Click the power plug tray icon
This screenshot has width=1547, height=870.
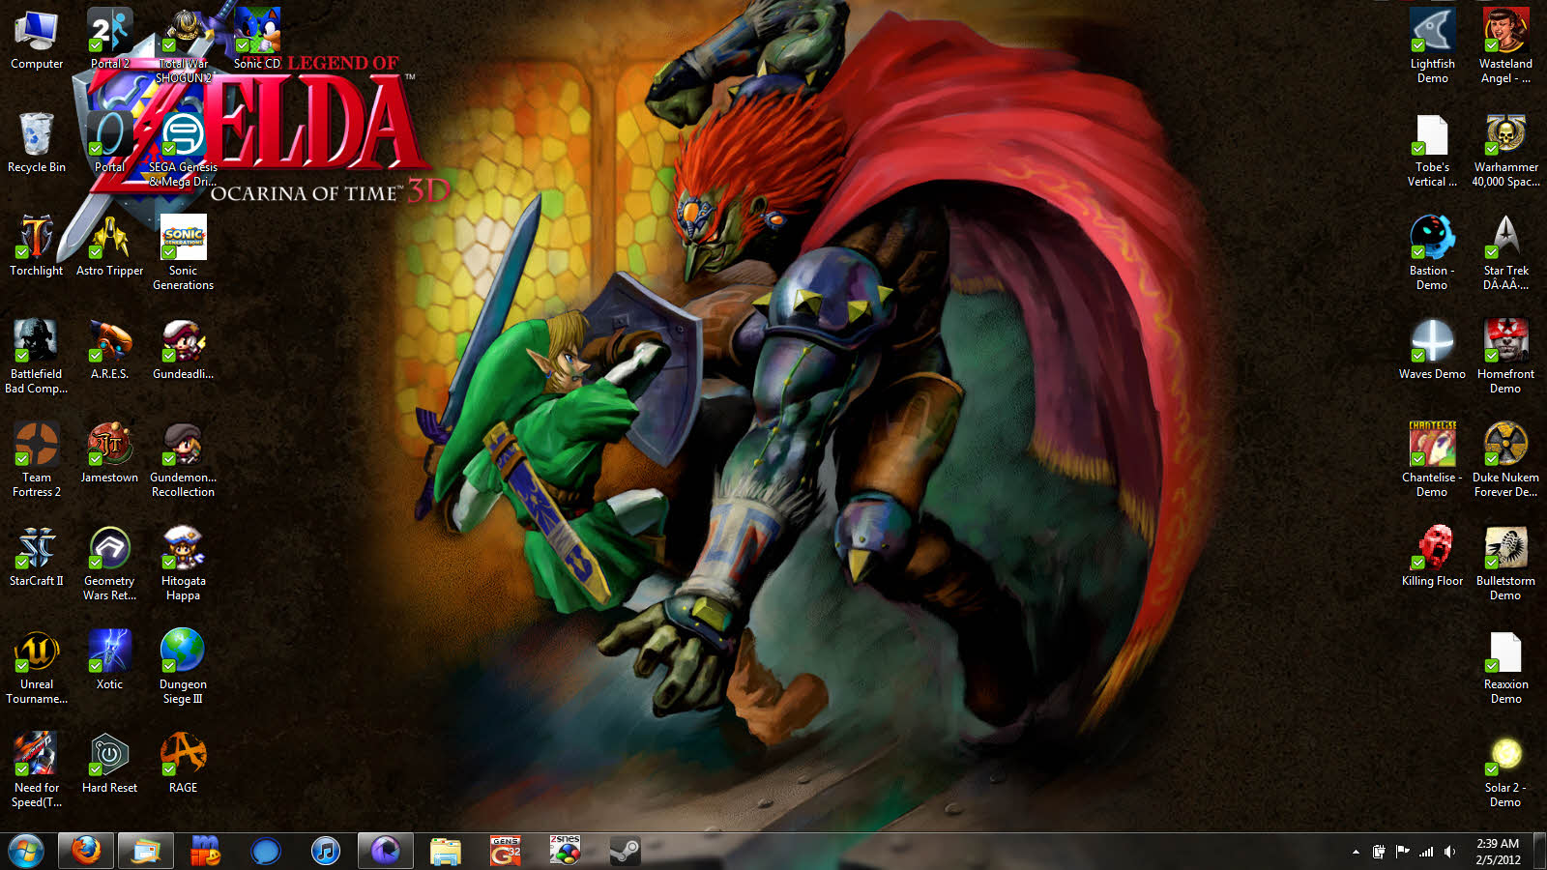[x=1379, y=852]
